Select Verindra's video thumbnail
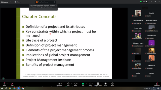 point(138,13)
